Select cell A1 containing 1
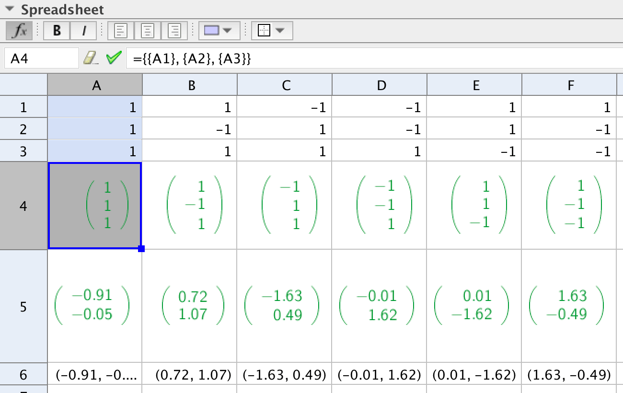Image resolution: width=623 pixels, height=393 pixels. click(95, 107)
